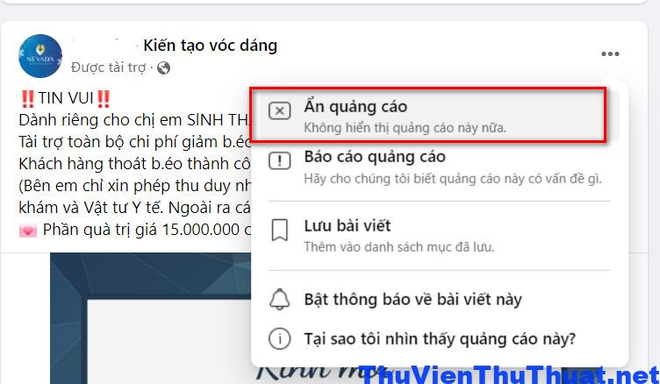Click the Nevada page profile picture
This screenshot has width=660, height=384.
[x=40, y=56]
